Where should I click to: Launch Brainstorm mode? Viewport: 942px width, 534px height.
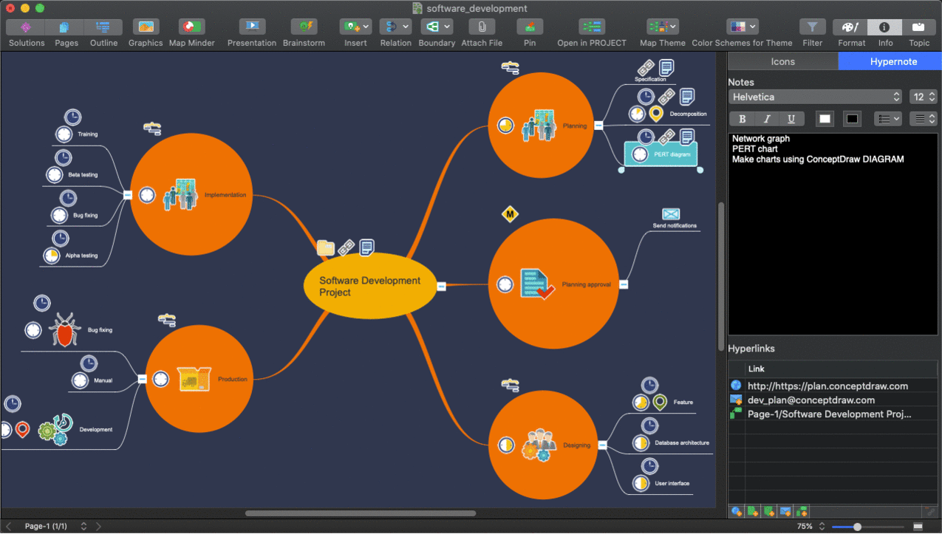click(x=304, y=27)
